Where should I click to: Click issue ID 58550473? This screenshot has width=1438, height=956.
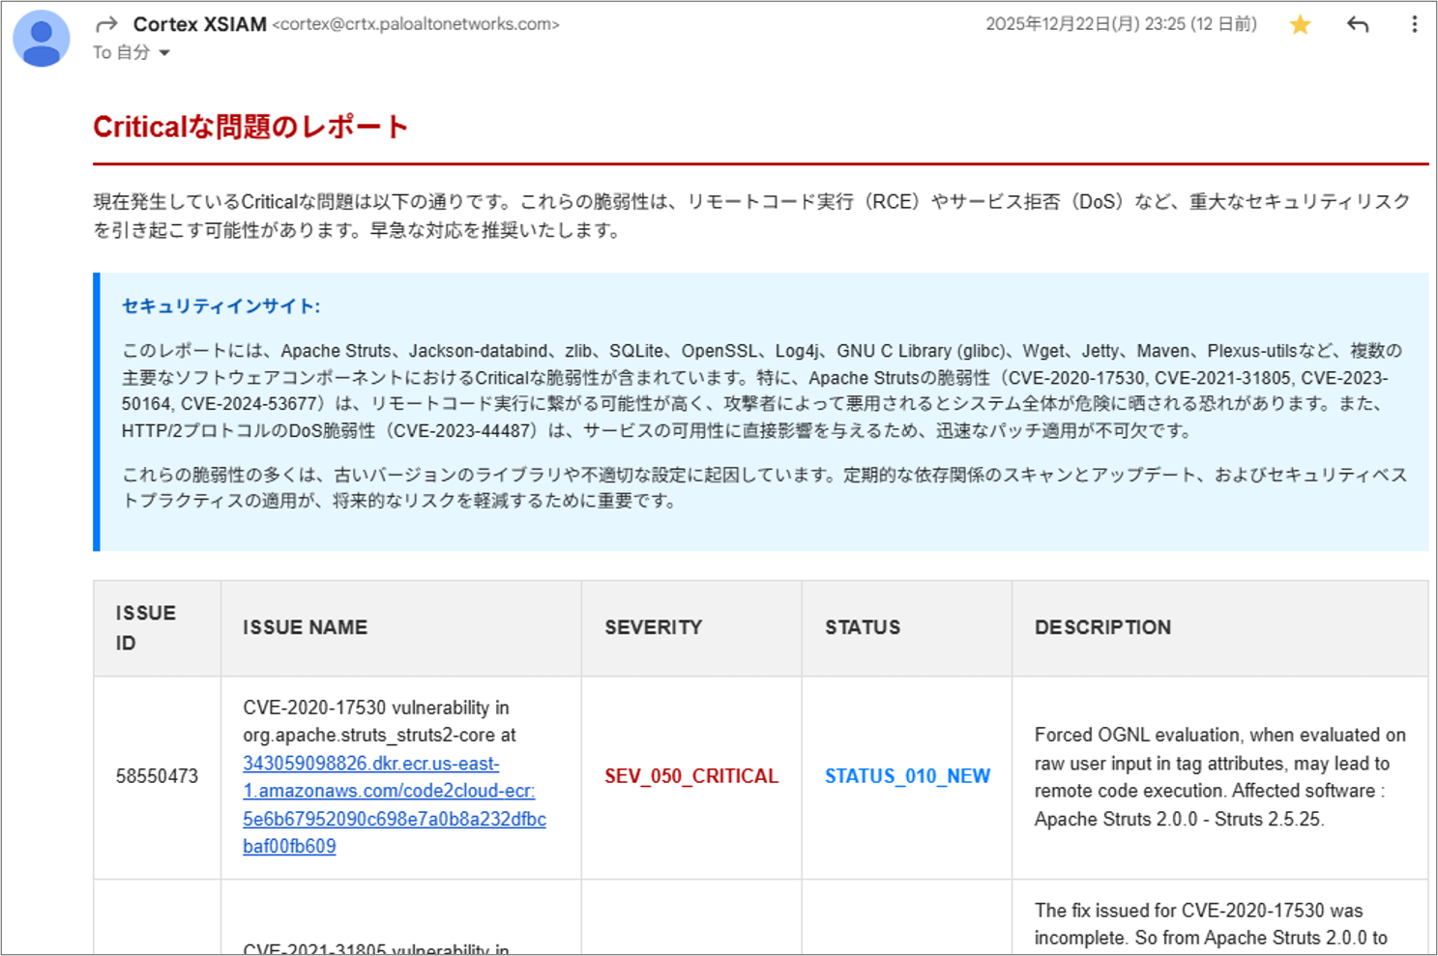157,776
